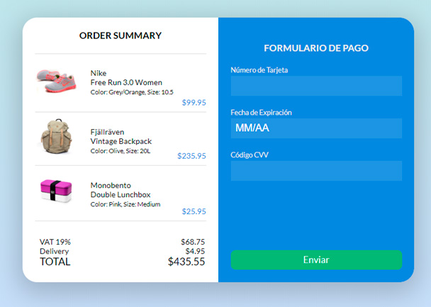Click the VAT 19% line label
The width and height of the screenshot is (431, 307).
[x=55, y=242]
